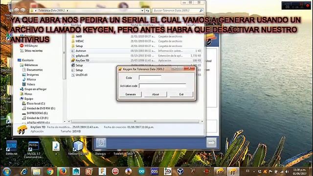Open Google Chrome from taskbar
This screenshot has width=313, height=176.
coord(50,172)
